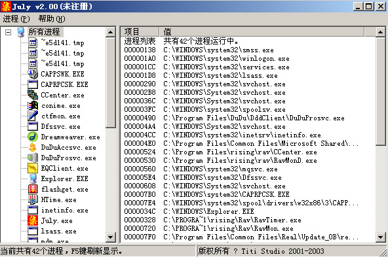Image resolution: width=388 pixels, height=257 pixels.
Task: Select Explorer.EXE in the tree
Action: click(x=65, y=179)
